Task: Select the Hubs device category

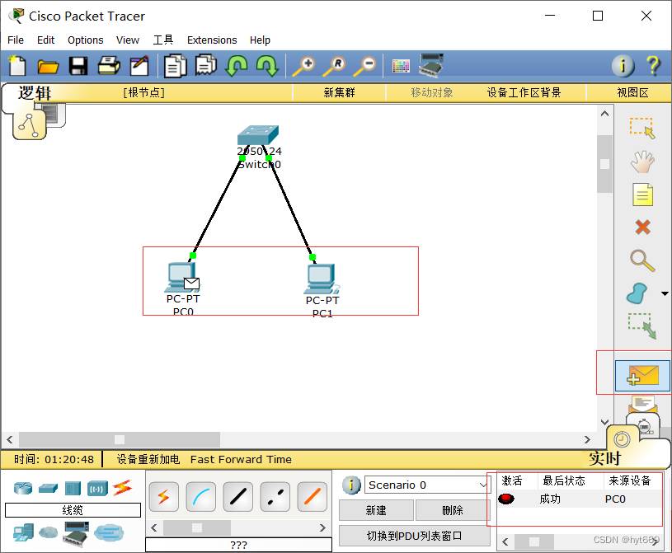Action: tap(73, 488)
